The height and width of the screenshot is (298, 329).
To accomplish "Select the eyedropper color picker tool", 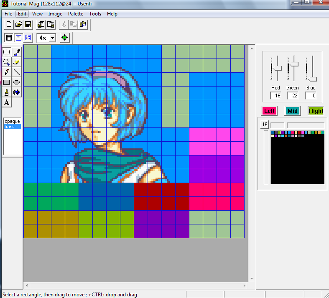I will tap(17, 52).
